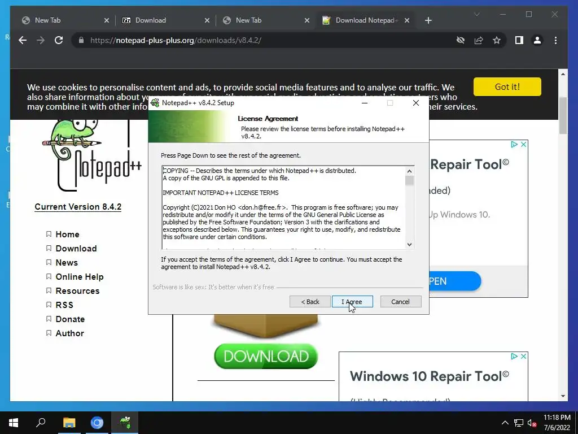Click the green DOWNLOAD button
The image size is (578, 434).
pyautogui.click(x=266, y=356)
